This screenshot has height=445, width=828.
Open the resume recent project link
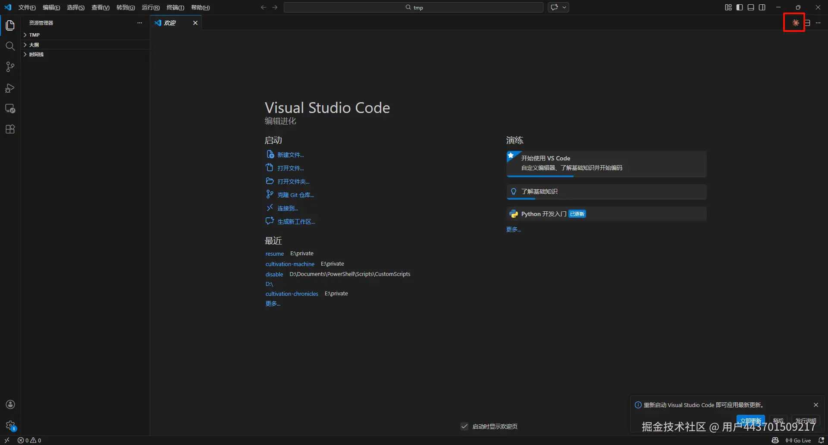coord(275,254)
